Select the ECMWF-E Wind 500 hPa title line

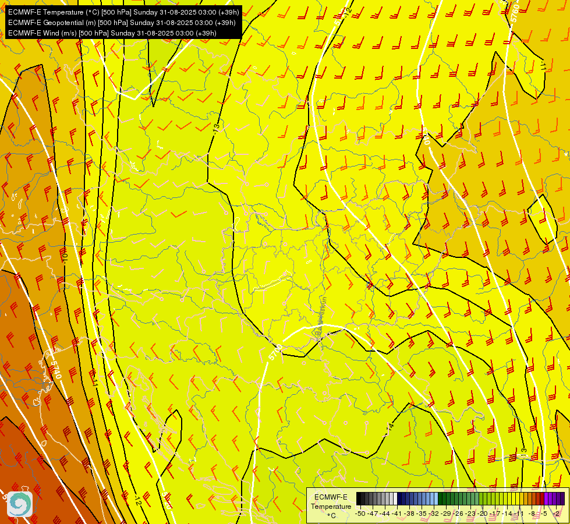(112, 33)
